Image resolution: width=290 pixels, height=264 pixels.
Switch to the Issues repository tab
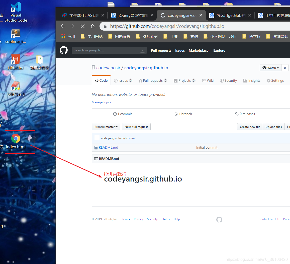point(123,81)
